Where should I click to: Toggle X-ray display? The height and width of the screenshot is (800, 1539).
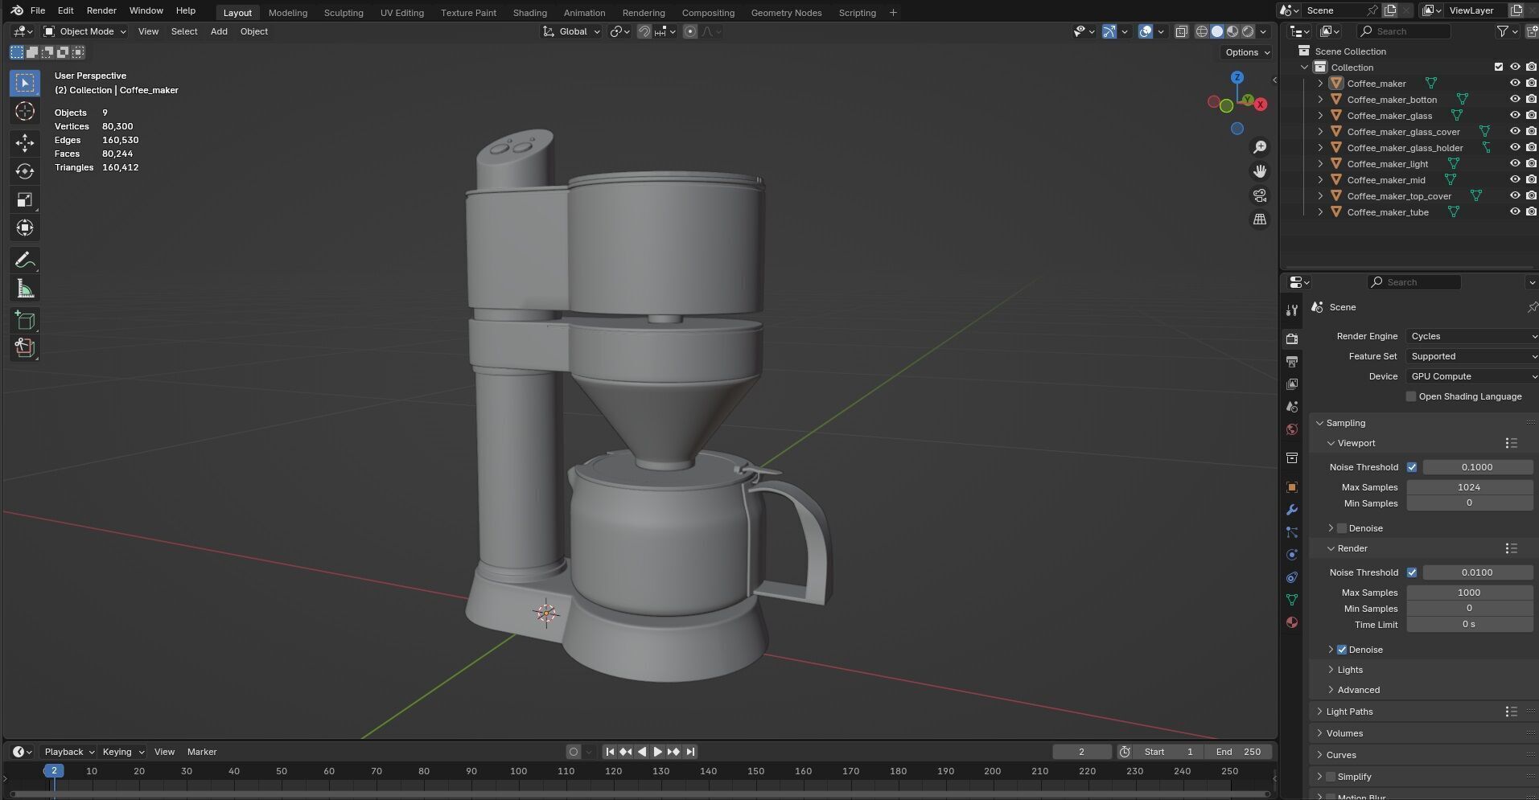point(1181,31)
